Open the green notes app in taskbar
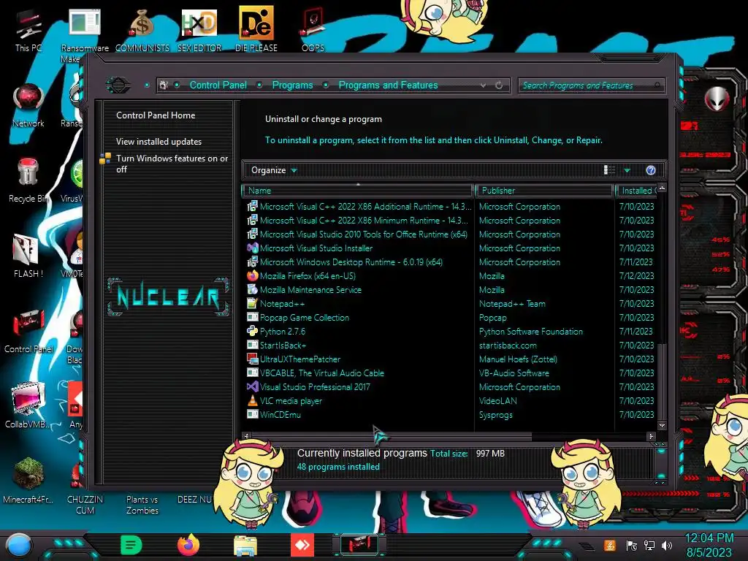Screen dimensions: 748x561 point(131,545)
